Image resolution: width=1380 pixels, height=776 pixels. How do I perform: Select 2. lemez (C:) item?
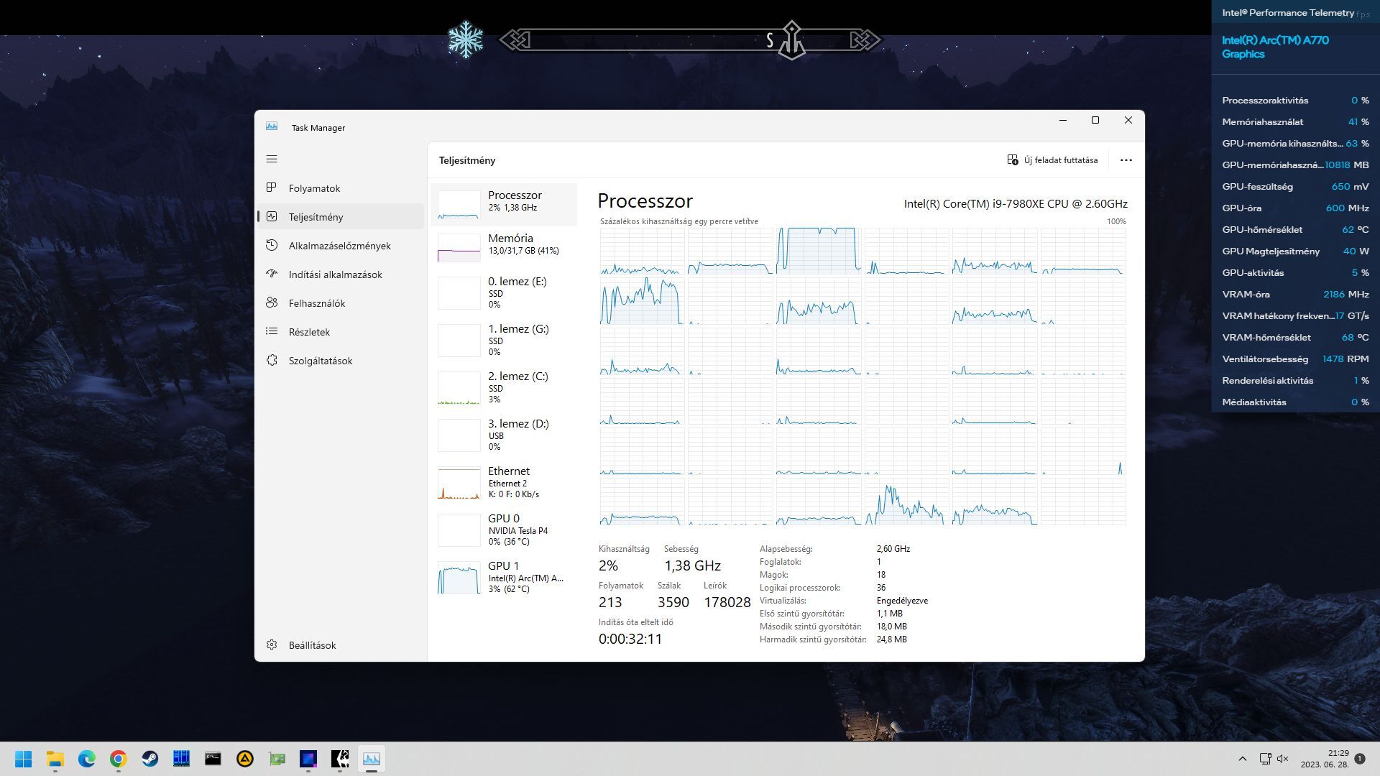tap(503, 388)
